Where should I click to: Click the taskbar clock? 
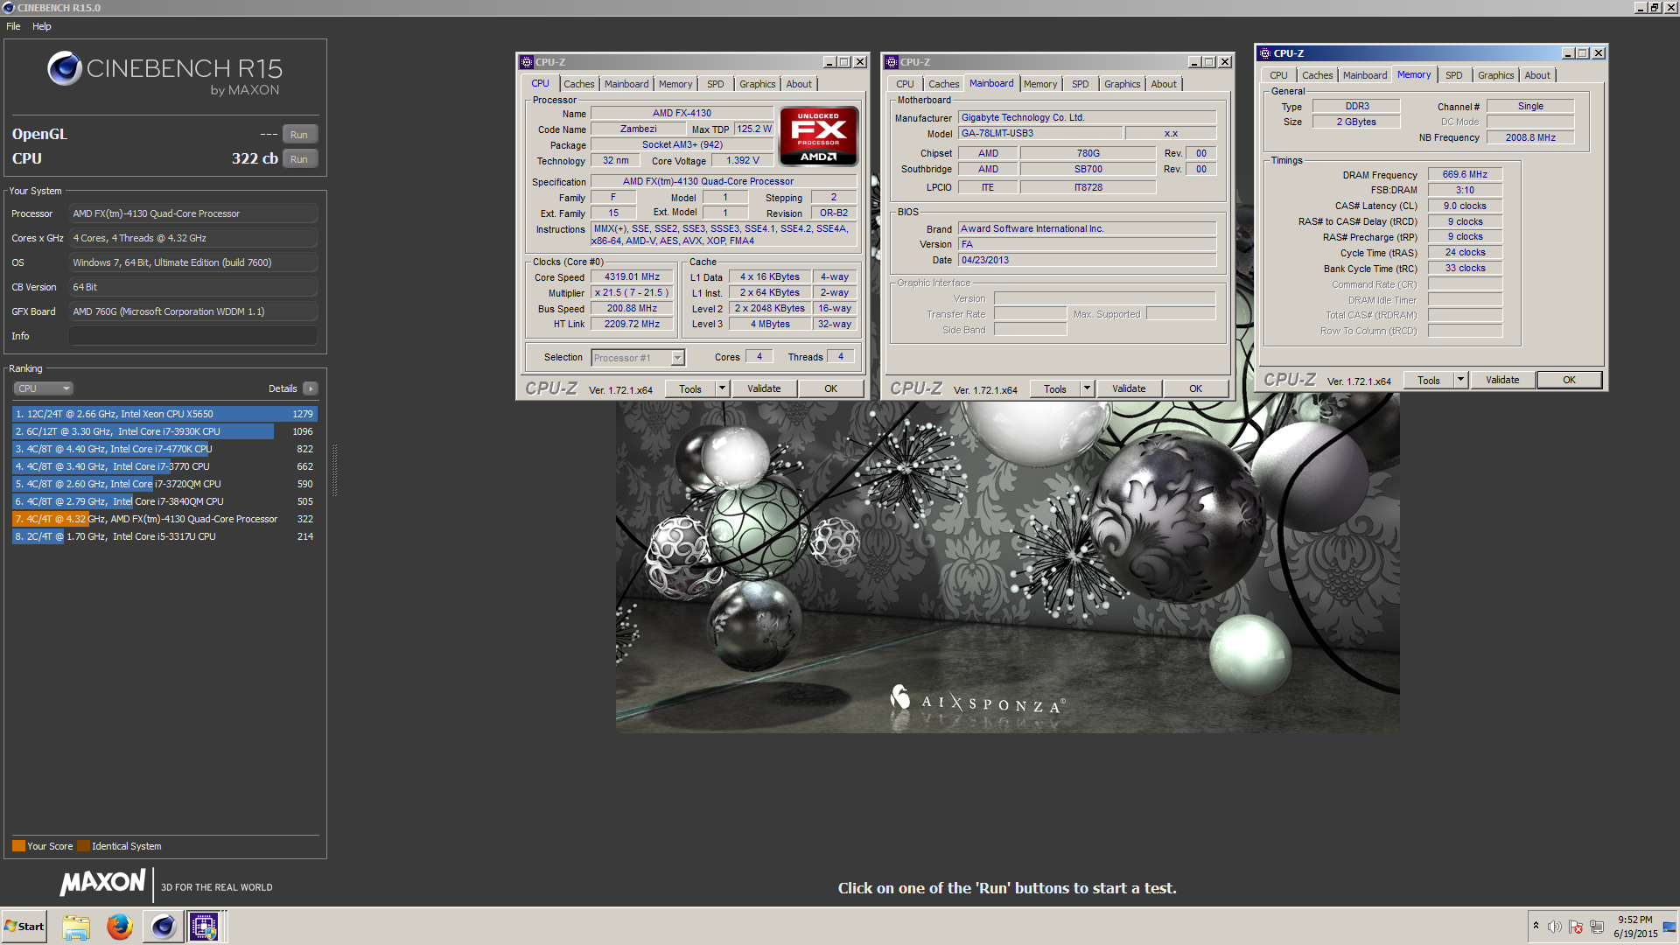[1635, 927]
